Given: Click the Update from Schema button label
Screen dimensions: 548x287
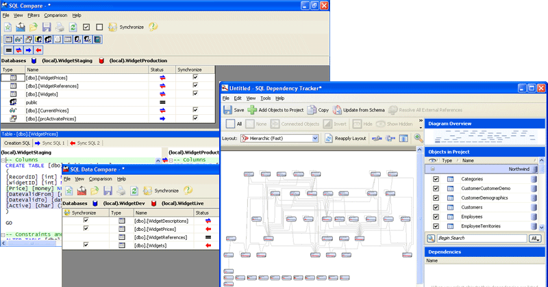Looking at the screenshot, I should 364,110.
